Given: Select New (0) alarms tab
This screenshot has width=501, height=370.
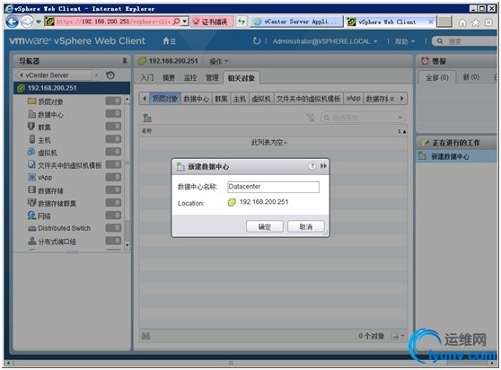Looking at the screenshot, I should point(471,77).
